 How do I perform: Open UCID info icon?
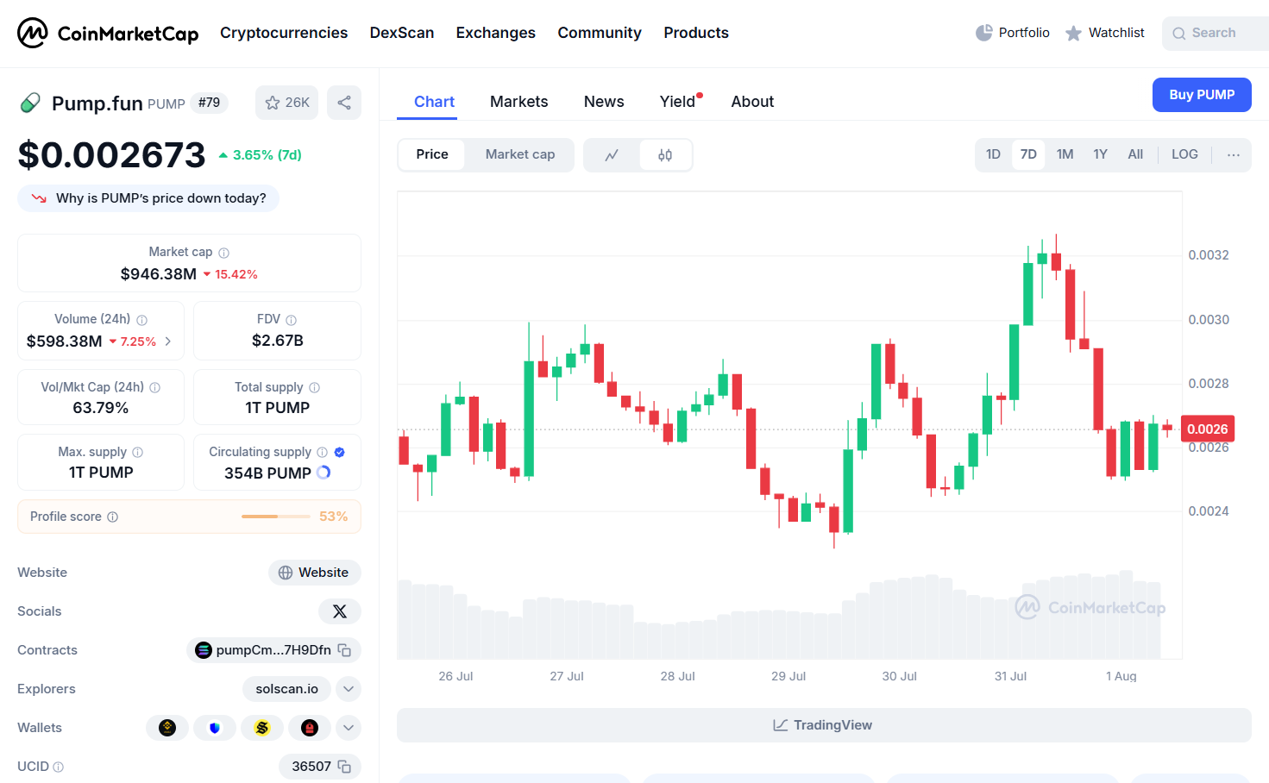click(x=59, y=767)
